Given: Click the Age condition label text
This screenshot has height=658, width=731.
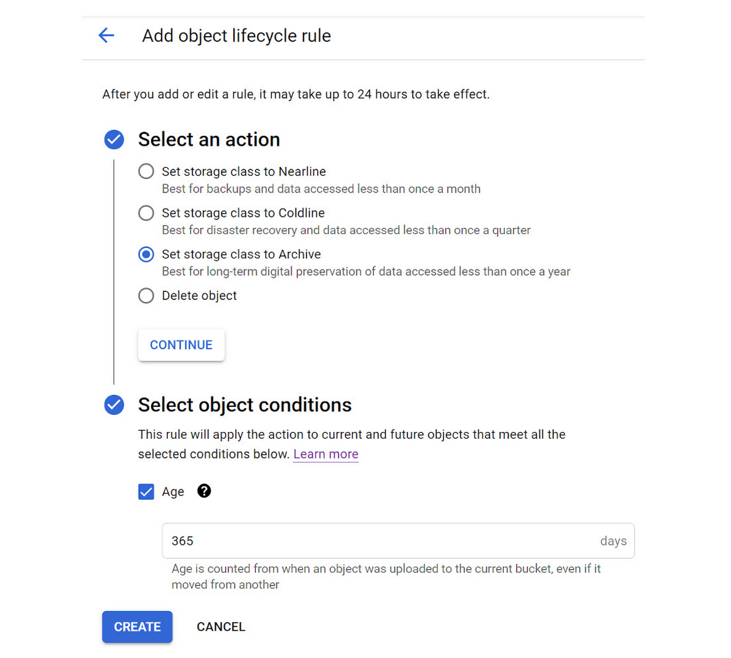Looking at the screenshot, I should [x=173, y=491].
